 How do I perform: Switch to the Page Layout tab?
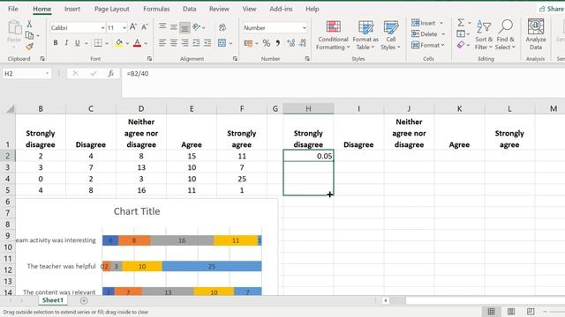[x=112, y=9]
